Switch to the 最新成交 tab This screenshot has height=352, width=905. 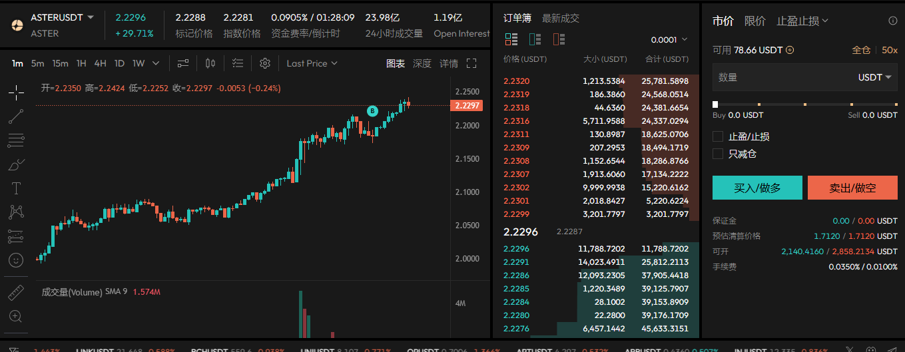[x=560, y=18]
